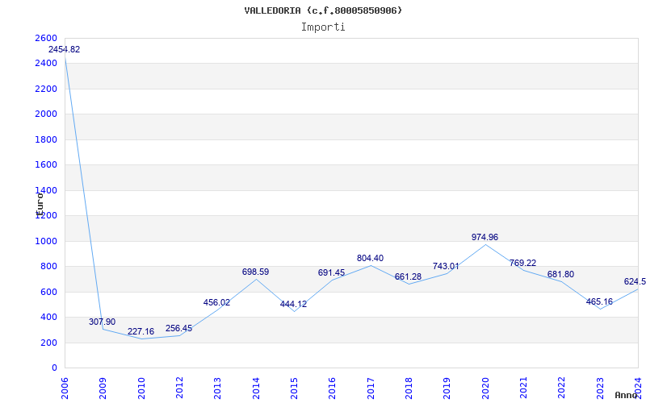Click the 2200 y-axis value

46,89
